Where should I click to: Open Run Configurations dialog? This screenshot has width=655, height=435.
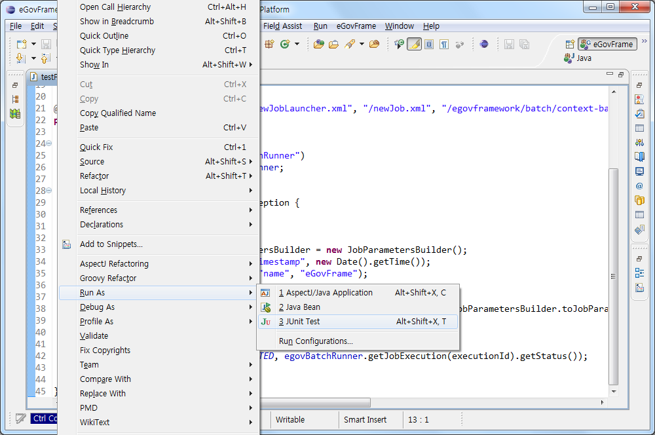click(x=316, y=341)
